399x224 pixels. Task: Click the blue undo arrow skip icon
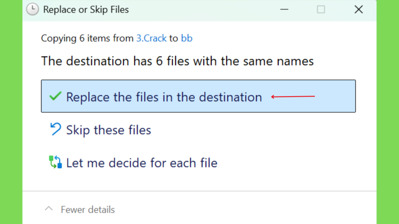point(55,129)
